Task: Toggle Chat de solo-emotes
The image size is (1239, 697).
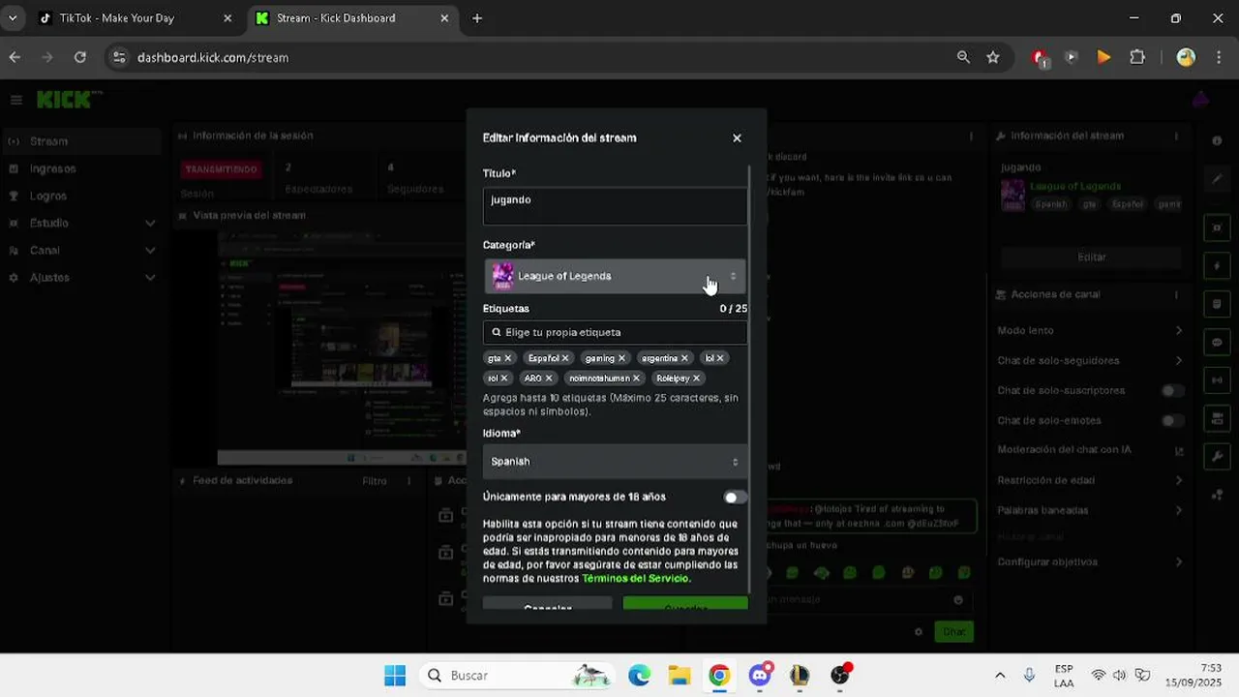Action: [x=1171, y=421]
